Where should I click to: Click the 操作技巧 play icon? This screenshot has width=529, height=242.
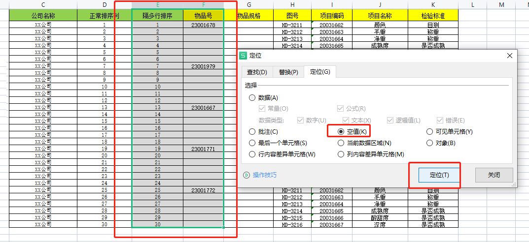click(247, 175)
